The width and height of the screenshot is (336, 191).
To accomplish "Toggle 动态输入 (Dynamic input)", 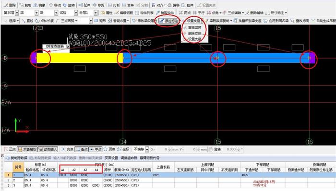I will tap(48, 149).
